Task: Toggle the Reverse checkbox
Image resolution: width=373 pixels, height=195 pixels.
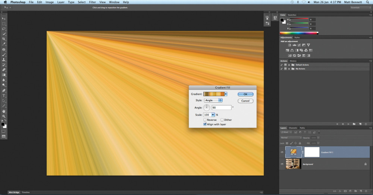Action: (x=205, y=120)
